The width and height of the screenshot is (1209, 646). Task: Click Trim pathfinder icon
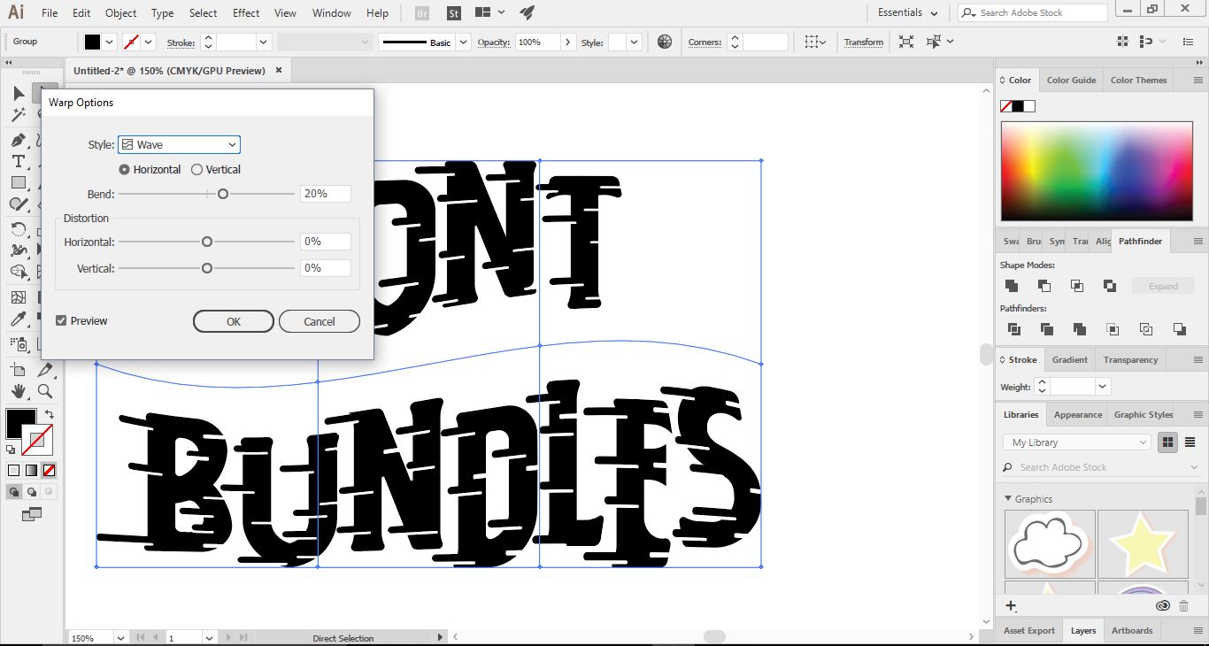[1047, 329]
